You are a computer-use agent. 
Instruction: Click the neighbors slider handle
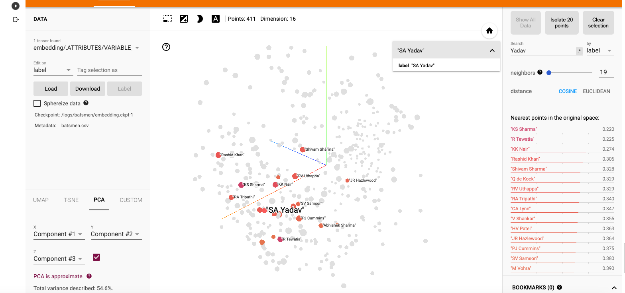pos(549,73)
